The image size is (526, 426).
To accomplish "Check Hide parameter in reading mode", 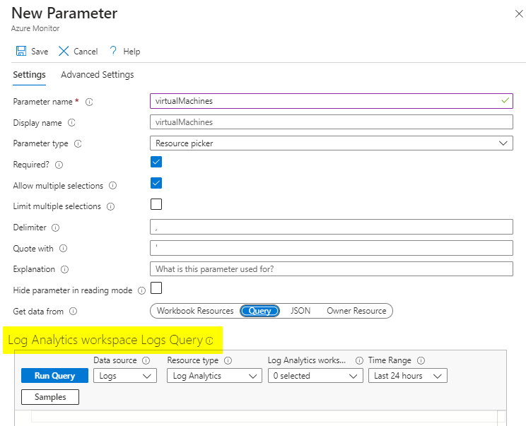I will pos(156,288).
